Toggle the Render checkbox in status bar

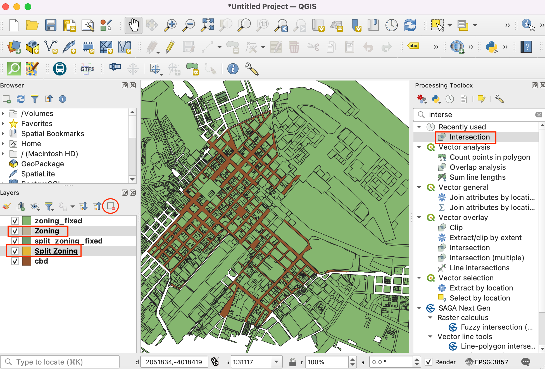(429, 362)
